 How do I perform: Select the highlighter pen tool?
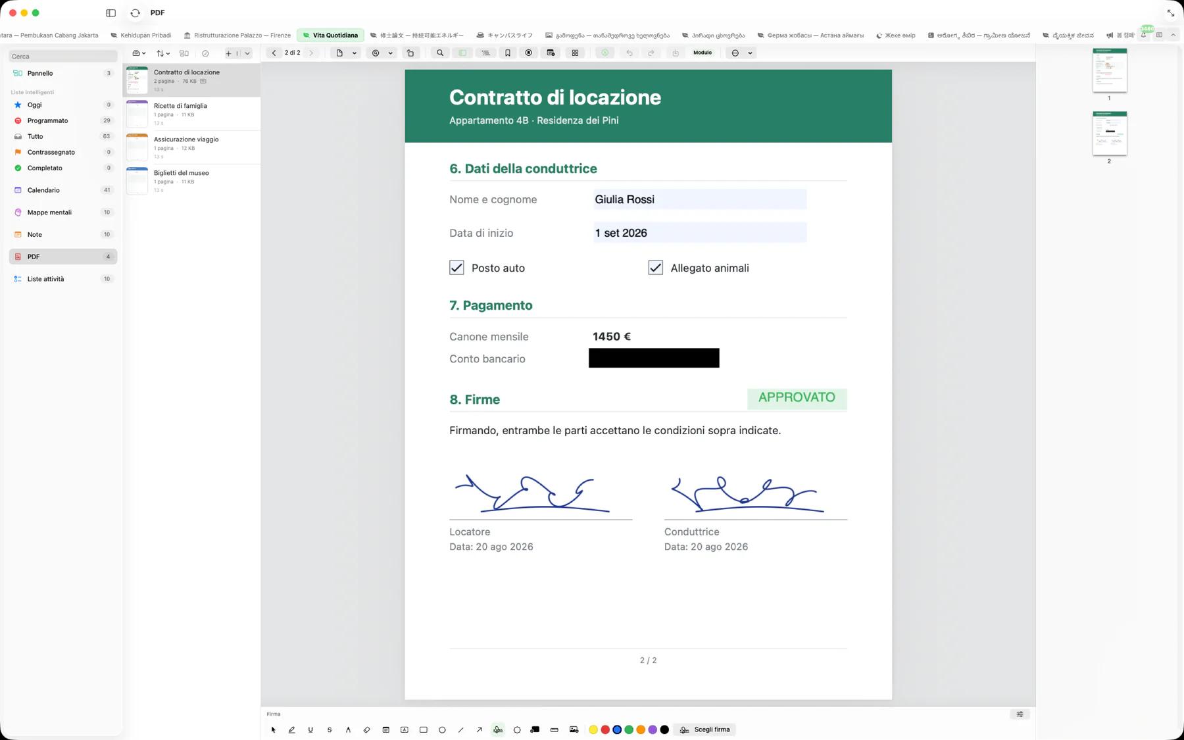(292, 729)
